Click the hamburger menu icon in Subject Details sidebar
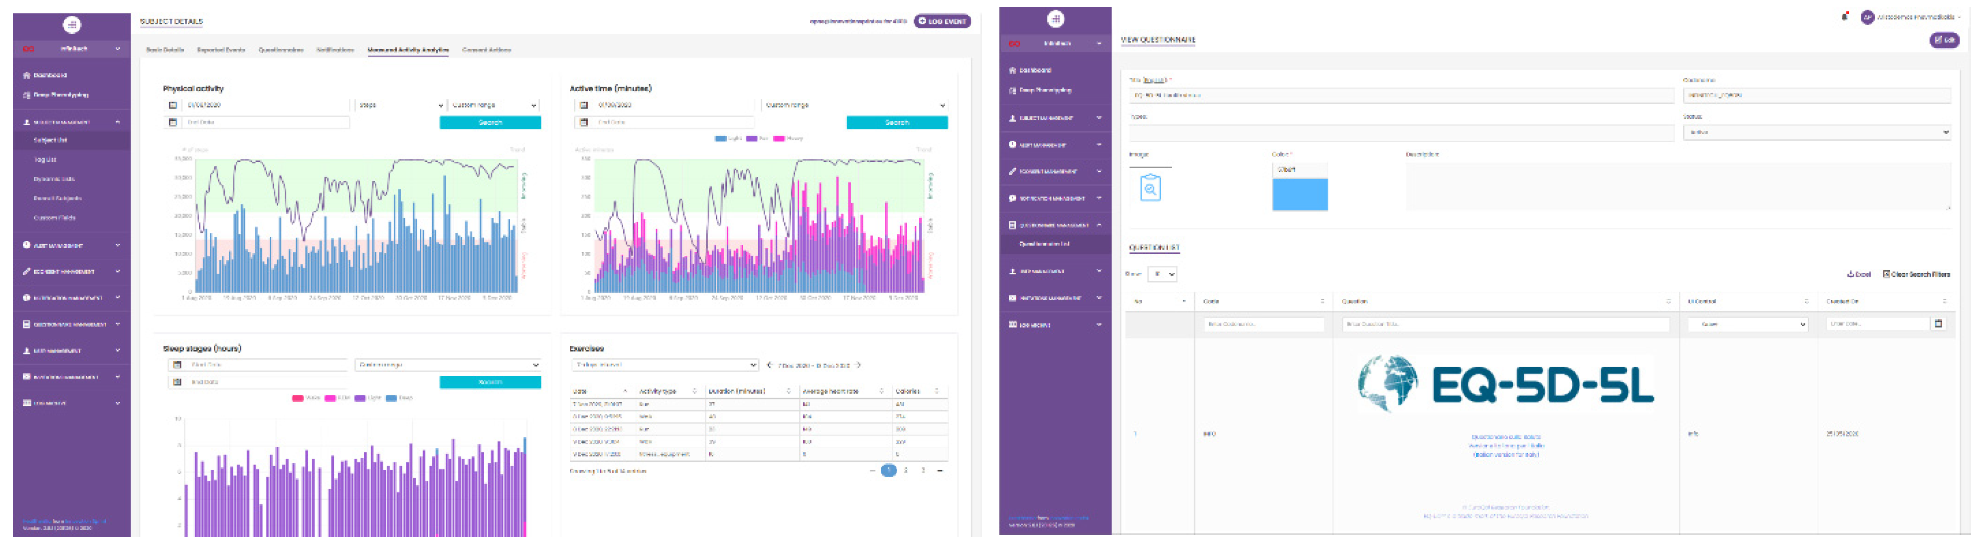Viewport: 1981px width, 553px height. click(x=72, y=25)
